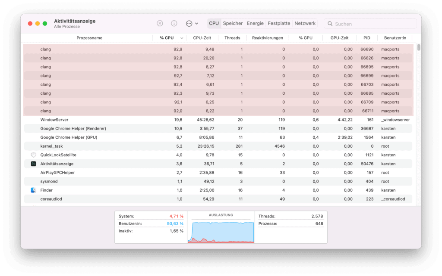The width and height of the screenshot is (442, 276).
Task: Sort by the CPU-Zeit column header
Action: (202, 37)
